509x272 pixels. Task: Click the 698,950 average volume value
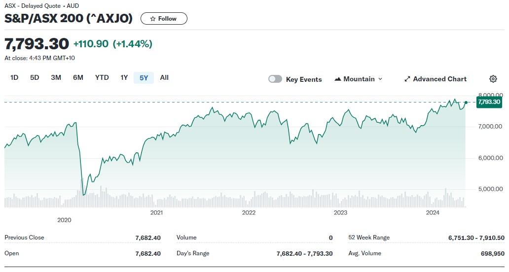coord(493,253)
